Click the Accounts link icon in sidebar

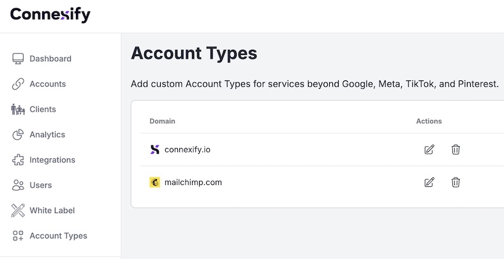(18, 84)
